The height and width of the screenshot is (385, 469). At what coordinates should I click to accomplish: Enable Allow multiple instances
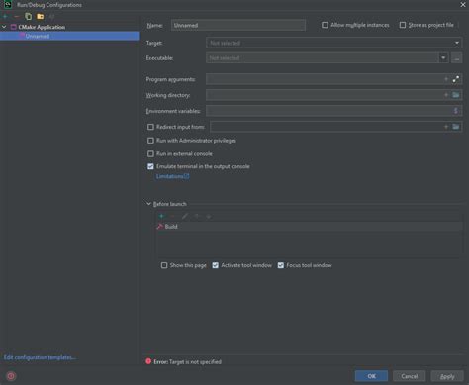point(325,25)
